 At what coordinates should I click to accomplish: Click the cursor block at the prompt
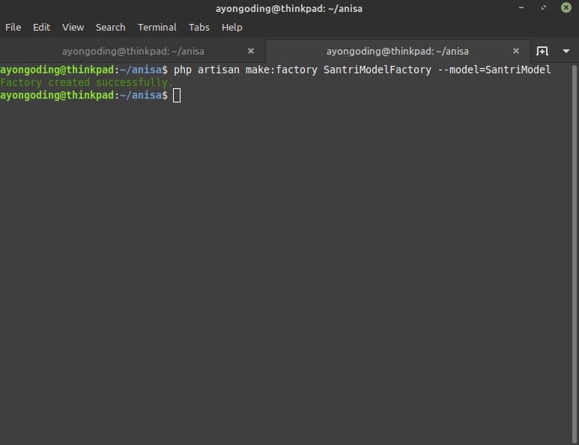pyautogui.click(x=177, y=96)
